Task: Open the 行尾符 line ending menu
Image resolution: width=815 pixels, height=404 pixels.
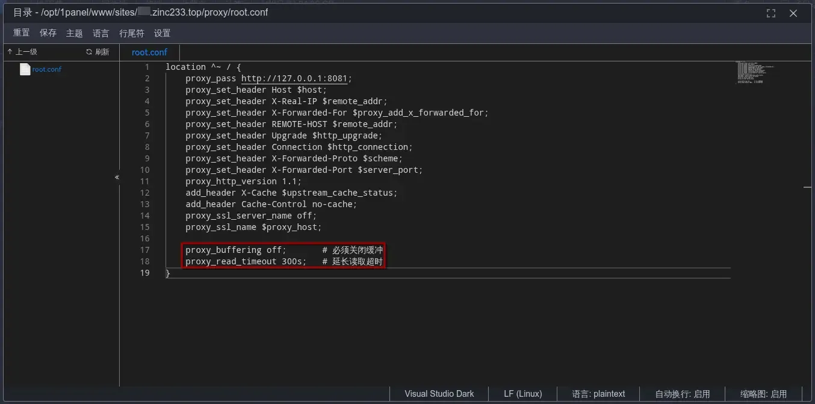Action: 132,33
